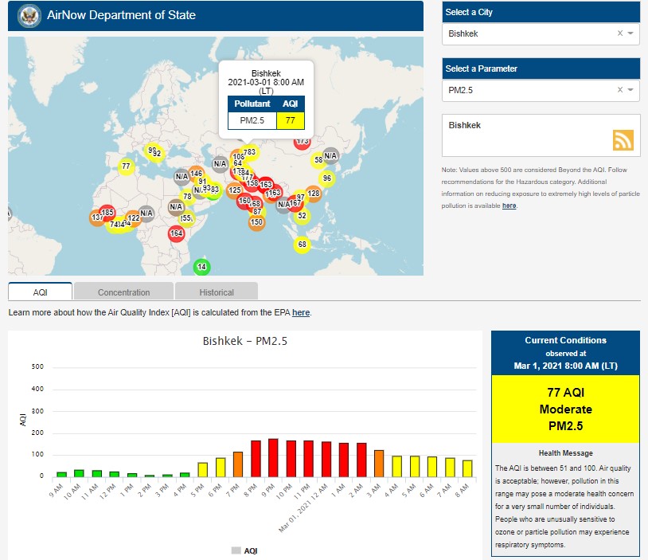Open the Select a Parameter dropdown arrow
The image size is (648, 560).
coord(630,90)
